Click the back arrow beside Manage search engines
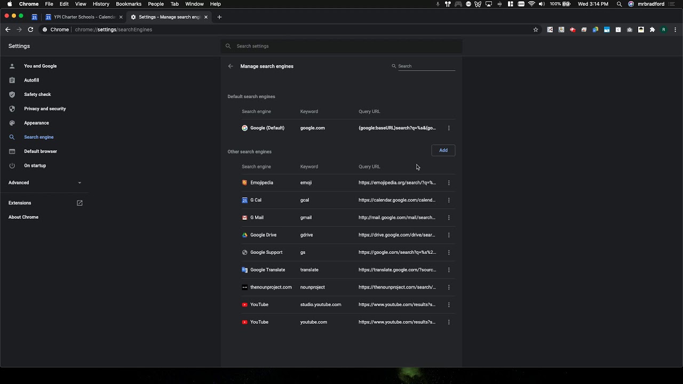683x384 pixels. pos(231,66)
